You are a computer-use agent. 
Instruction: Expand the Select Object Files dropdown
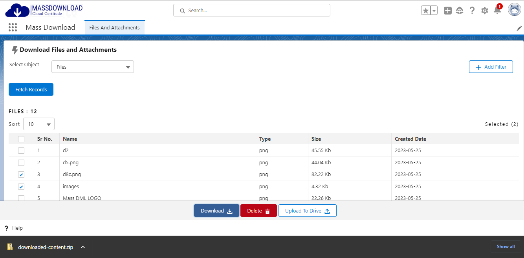[93, 67]
